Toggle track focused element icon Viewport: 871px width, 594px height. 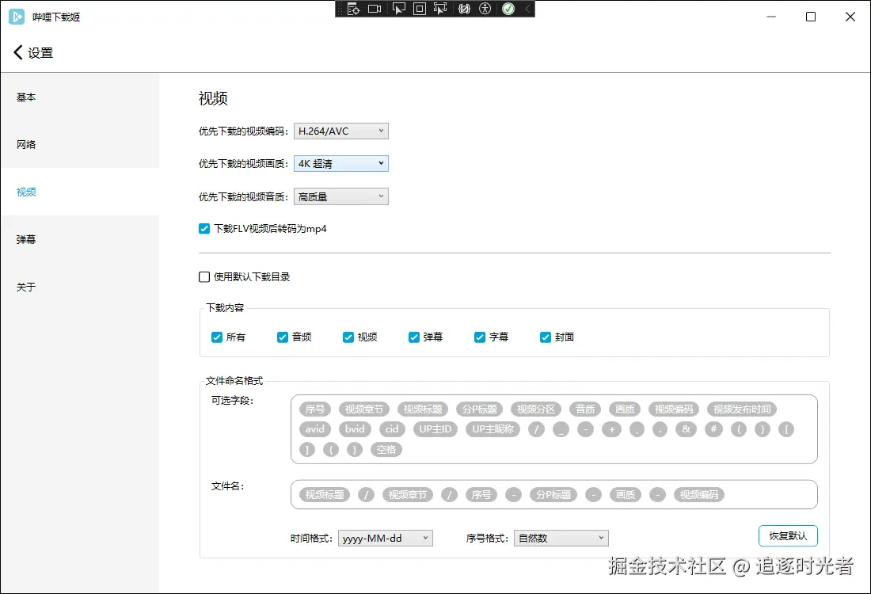440,9
